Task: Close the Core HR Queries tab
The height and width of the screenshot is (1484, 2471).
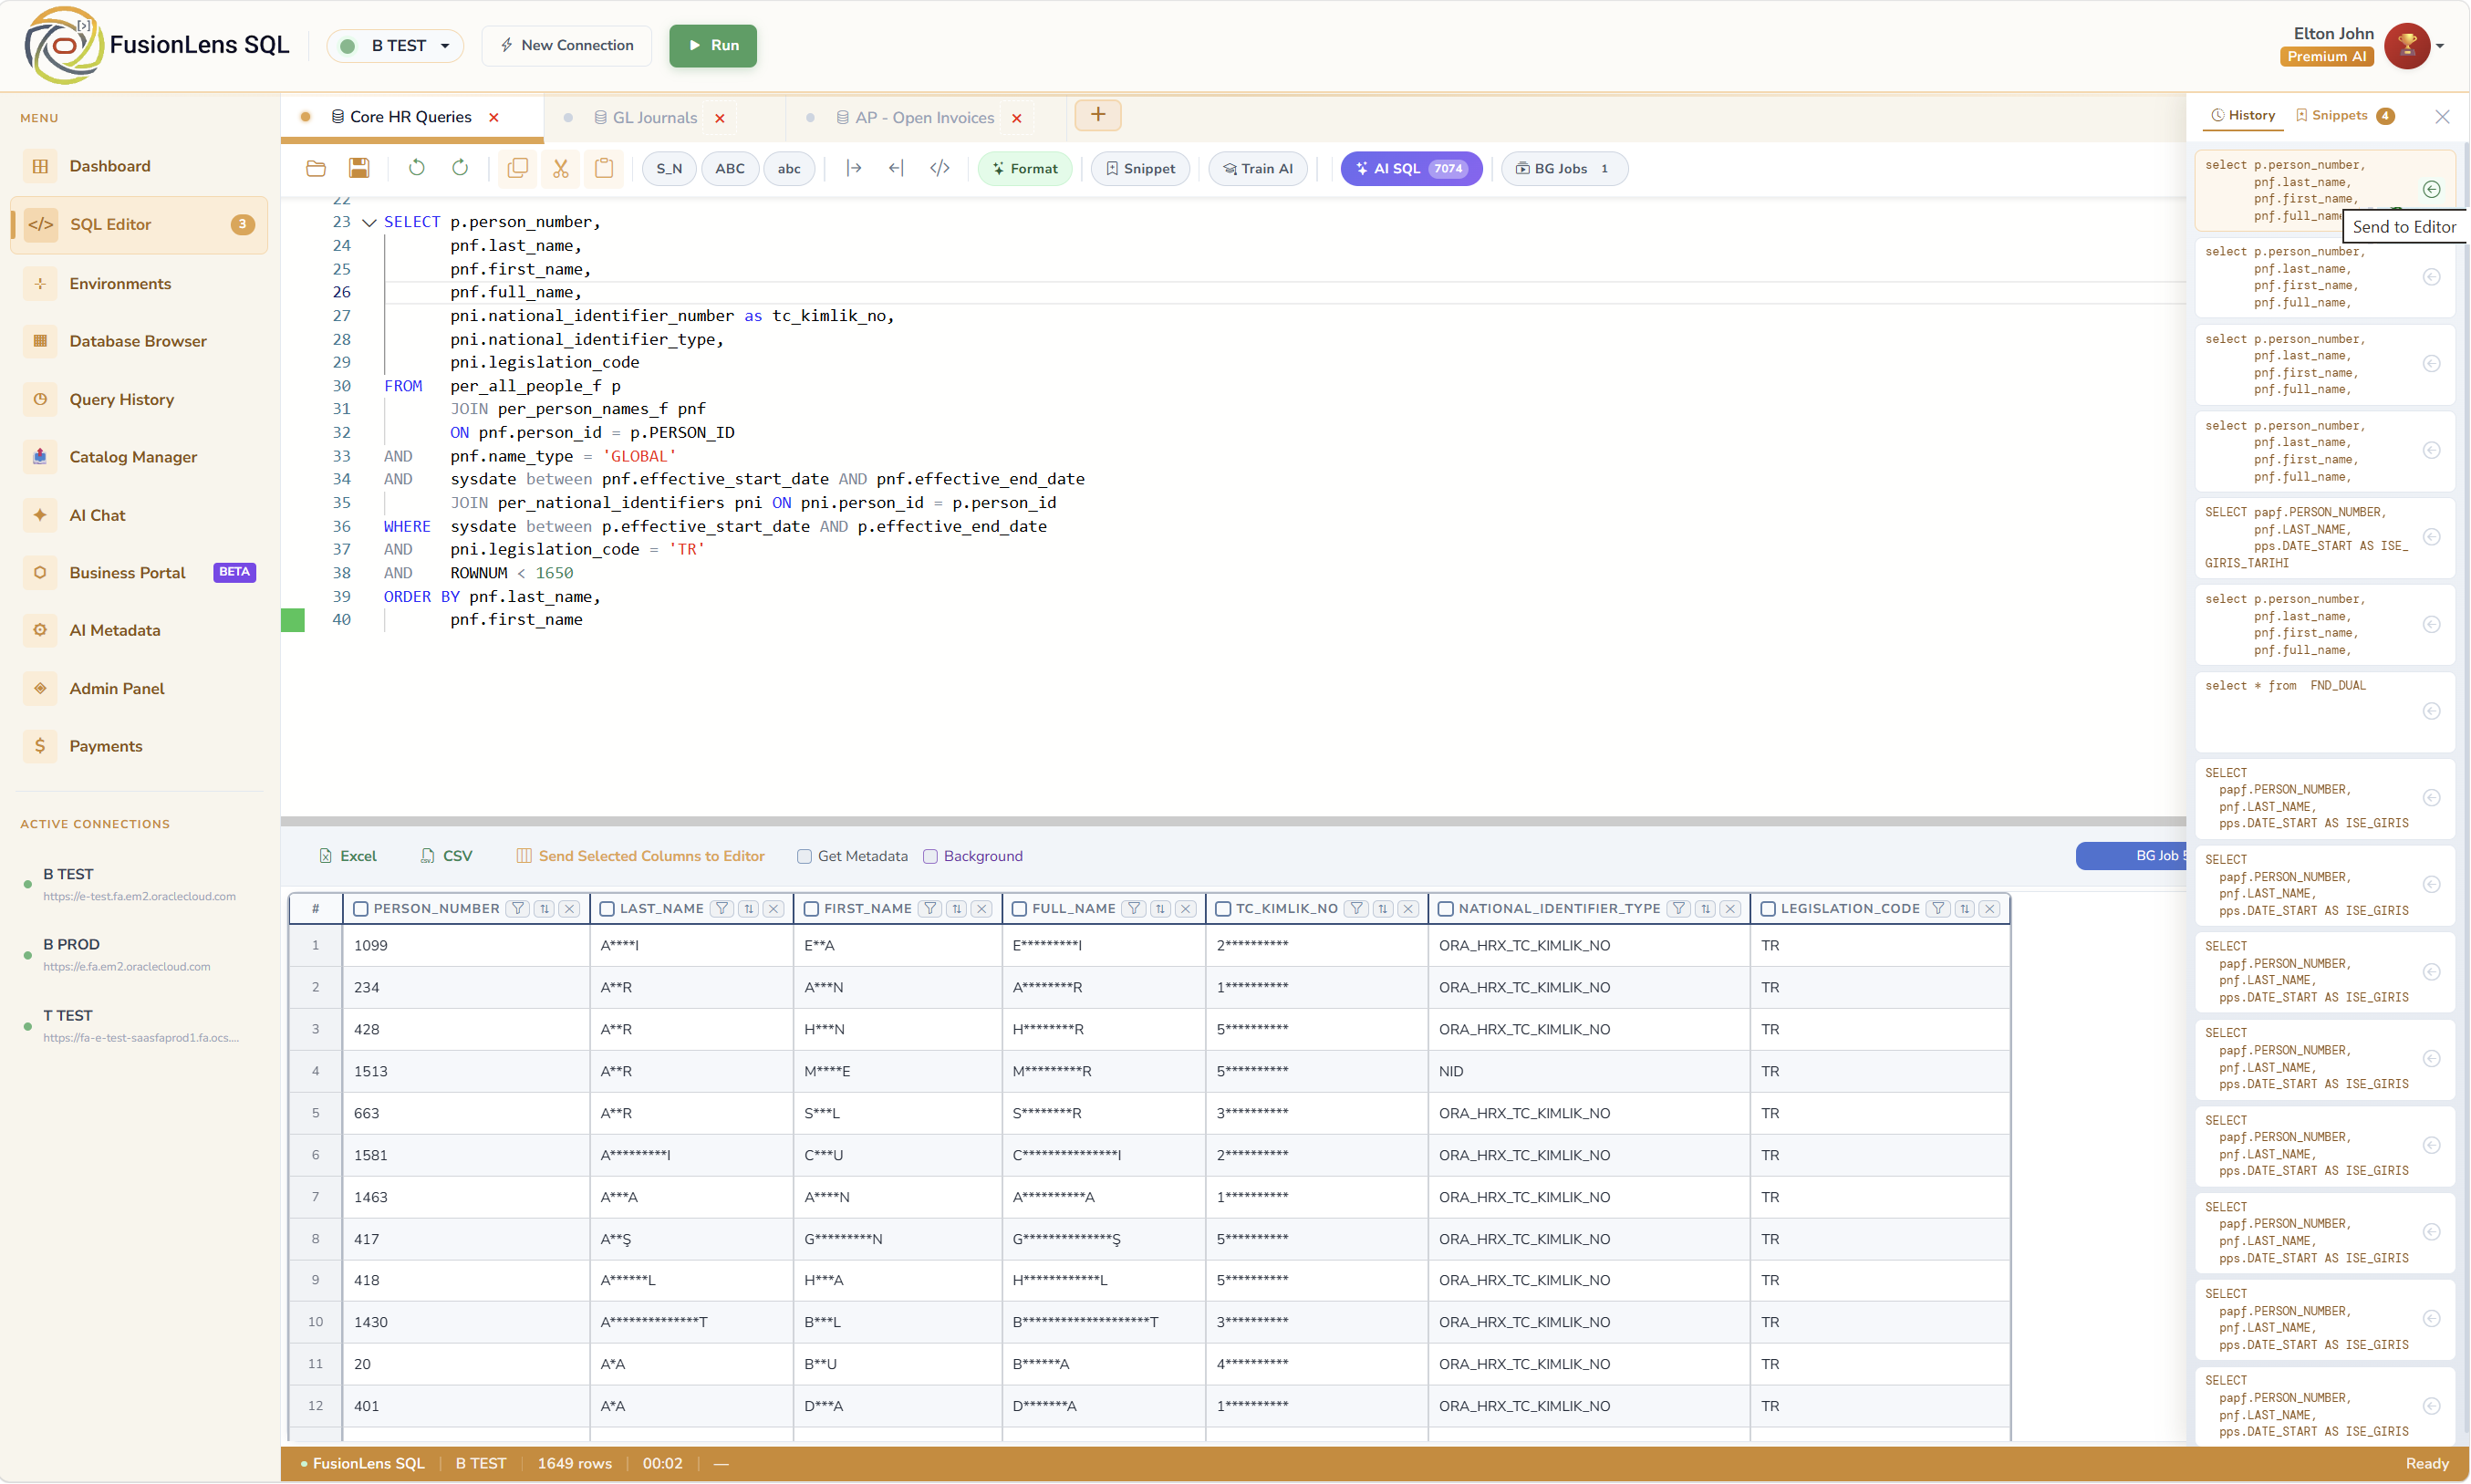Action: pos(494,117)
